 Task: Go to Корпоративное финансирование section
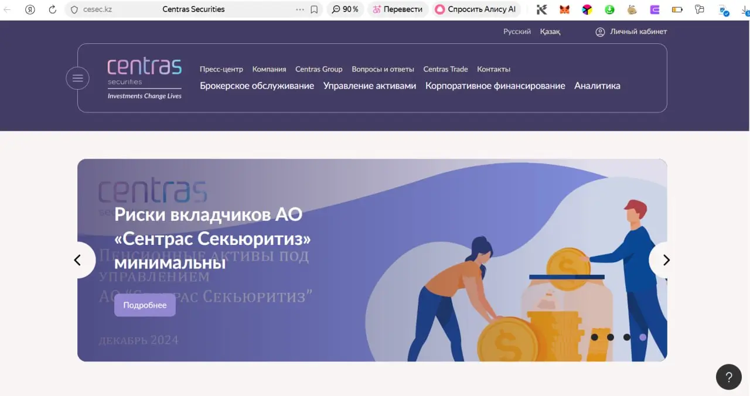click(495, 86)
